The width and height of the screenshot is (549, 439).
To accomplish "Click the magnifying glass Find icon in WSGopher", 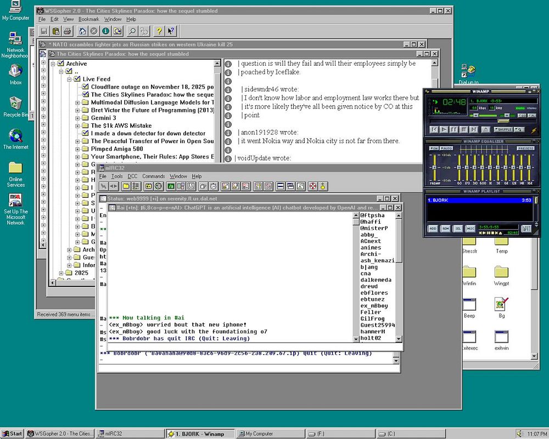I will [132, 31].
